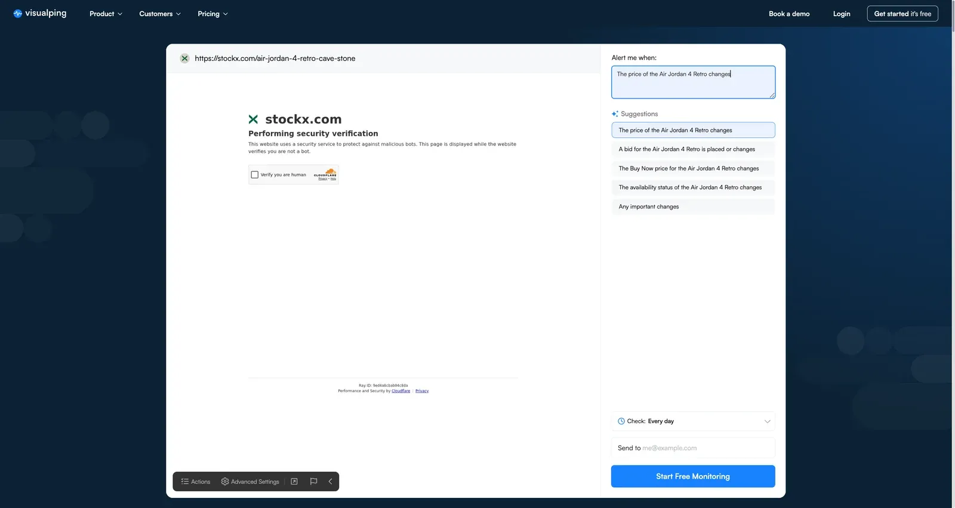This screenshot has width=955, height=508.
Task: Open the Pricing menu
Action: (x=212, y=14)
